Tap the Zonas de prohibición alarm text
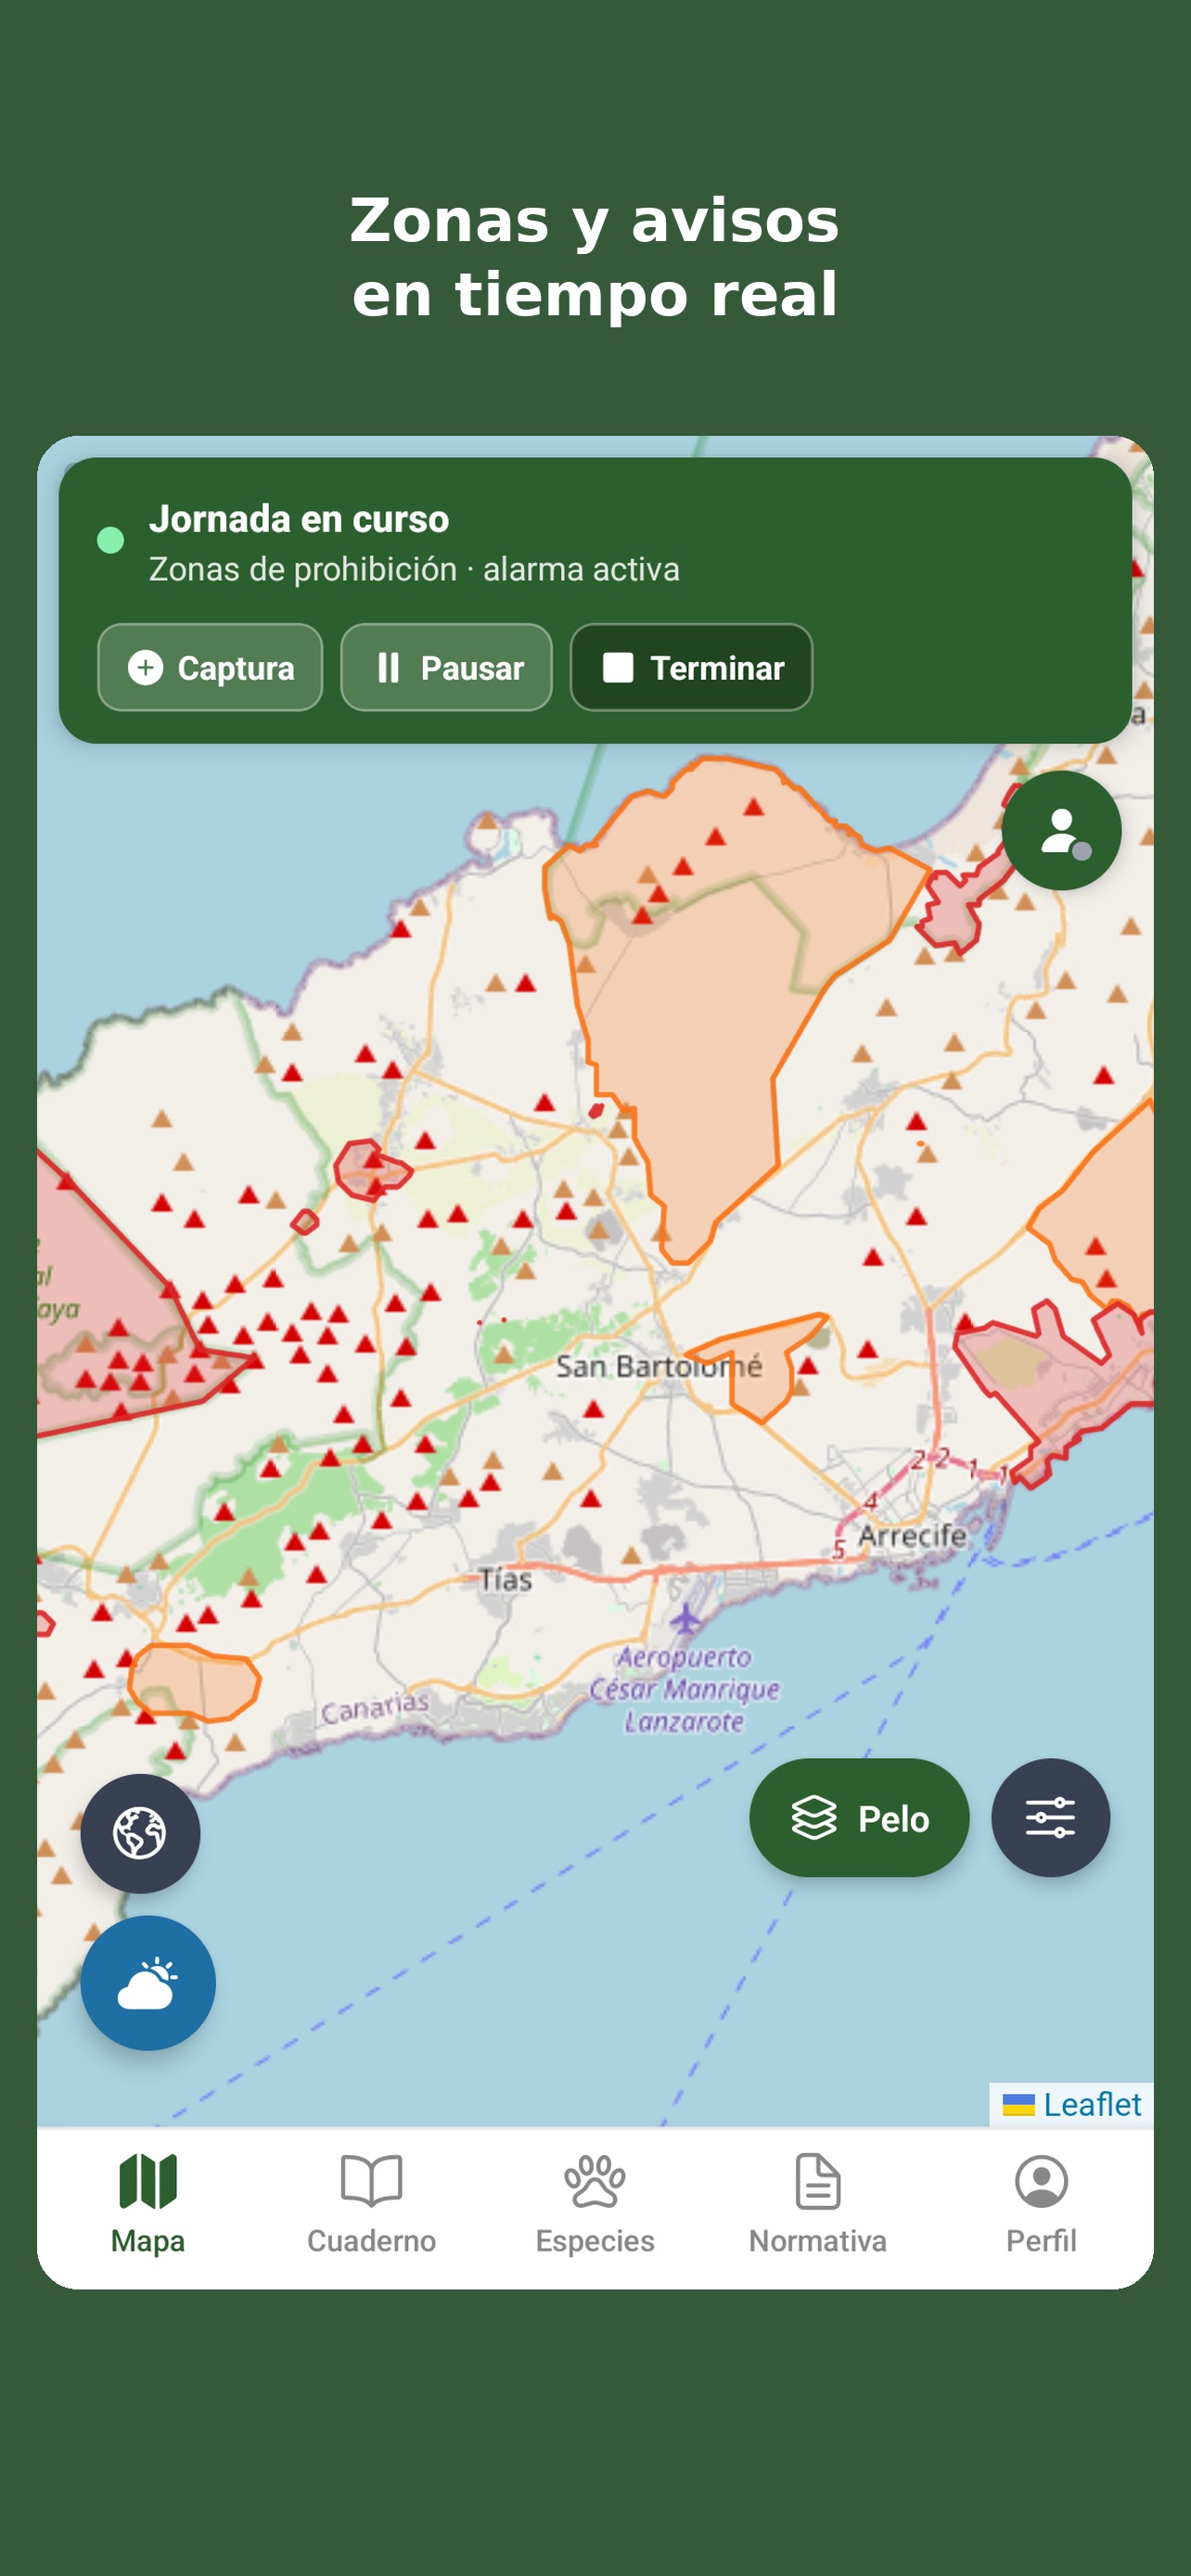 (414, 569)
